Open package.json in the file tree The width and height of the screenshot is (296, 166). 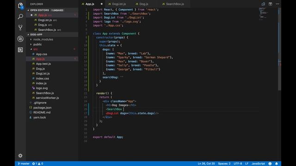pyautogui.click(x=52, y=107)
